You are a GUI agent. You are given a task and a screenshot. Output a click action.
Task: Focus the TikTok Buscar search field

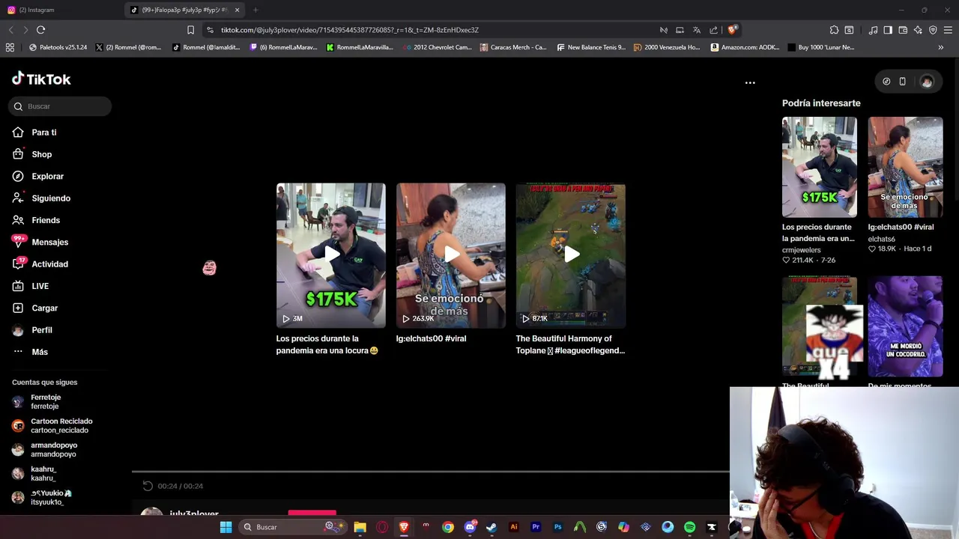coord(61,106)
